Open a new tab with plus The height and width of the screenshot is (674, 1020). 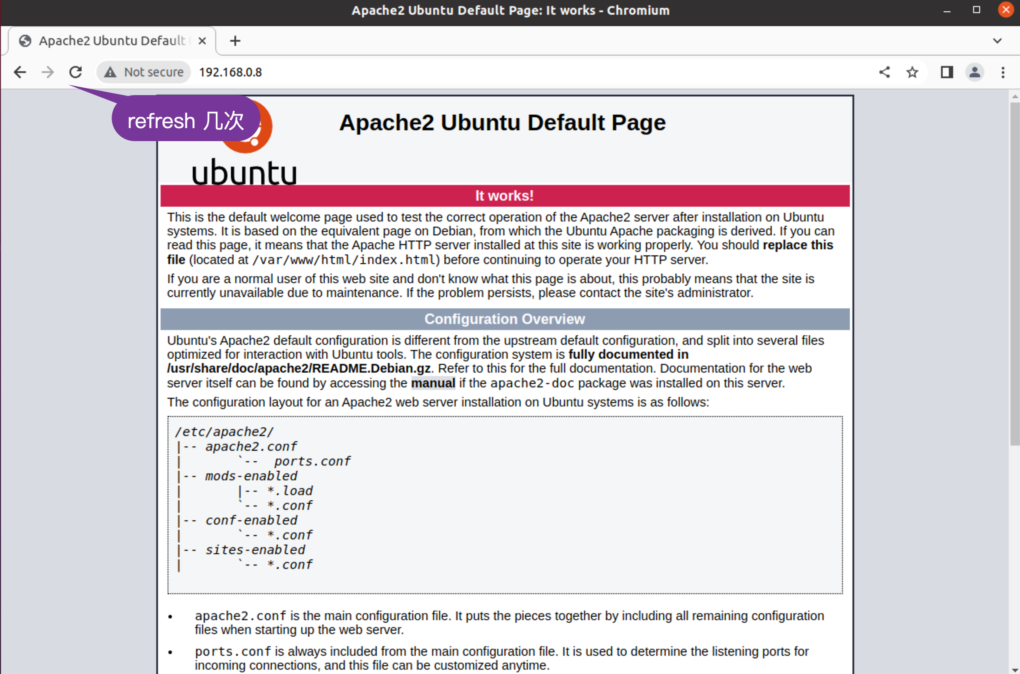pos(235,41)
